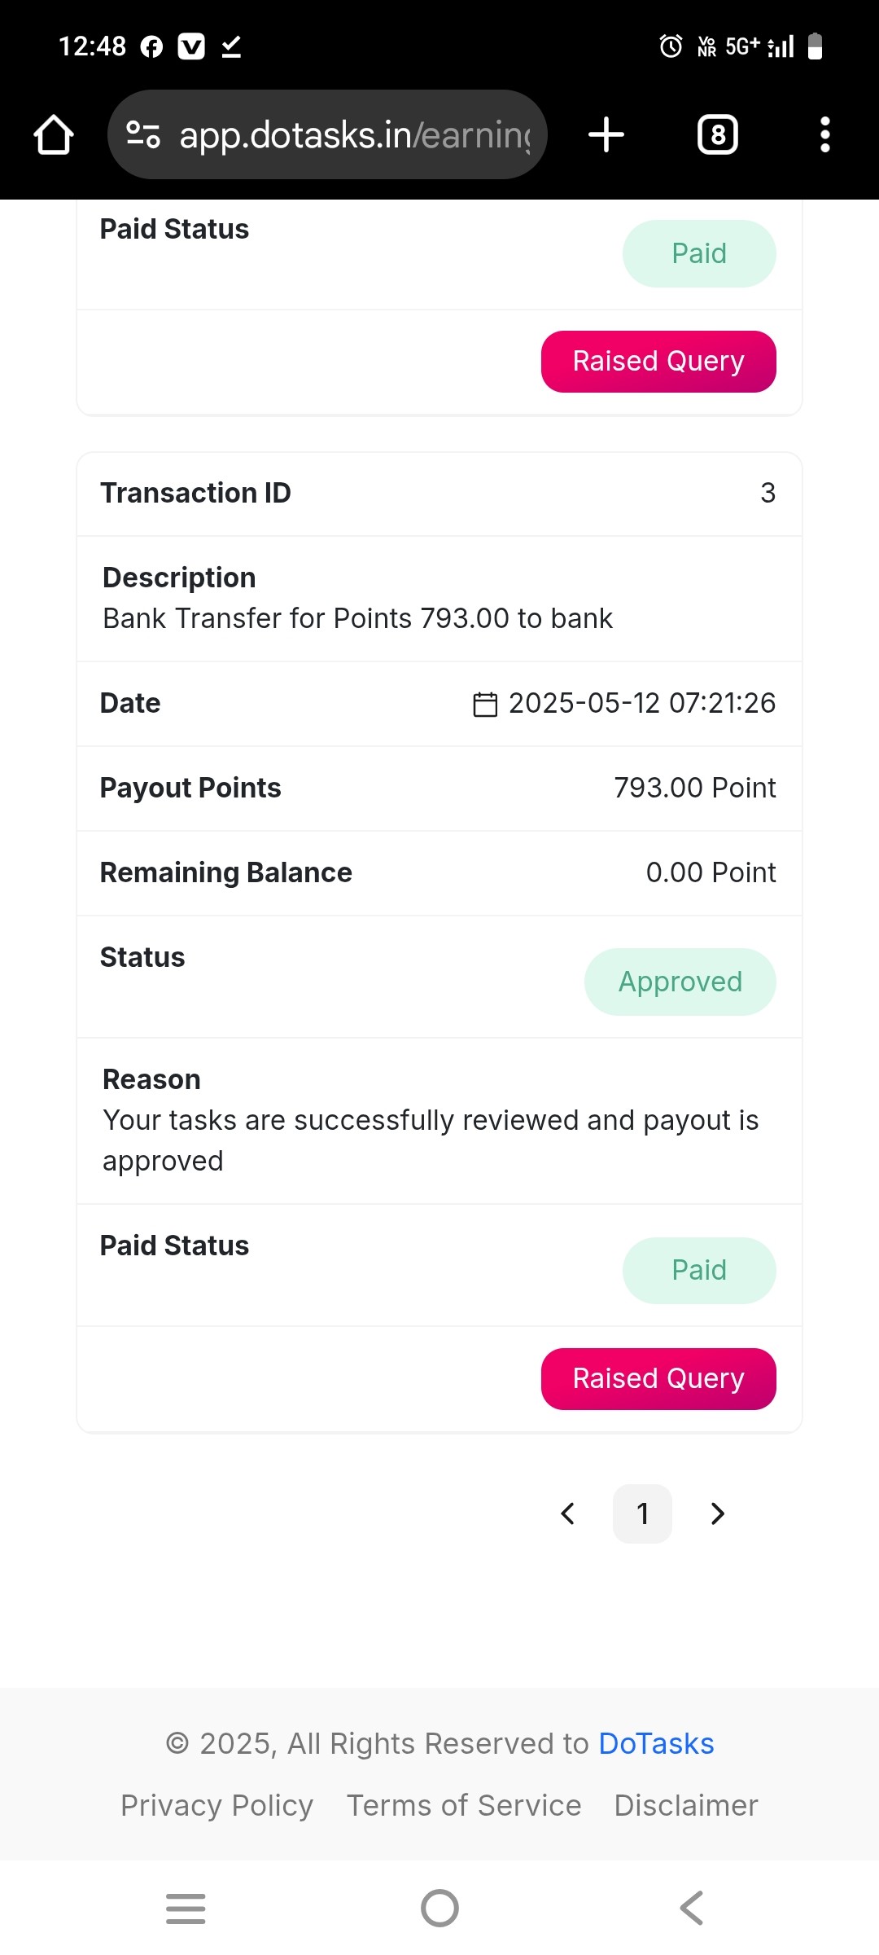Open the Disclaimer footer link
This screenshot has height=1955, width=879.
(x=686, y=1805)
